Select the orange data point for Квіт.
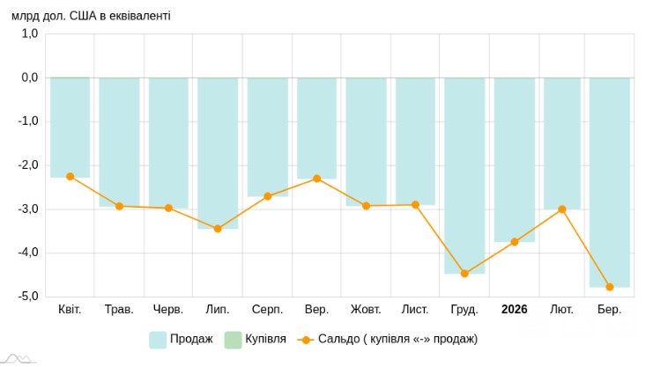 (x=70, y=177)
